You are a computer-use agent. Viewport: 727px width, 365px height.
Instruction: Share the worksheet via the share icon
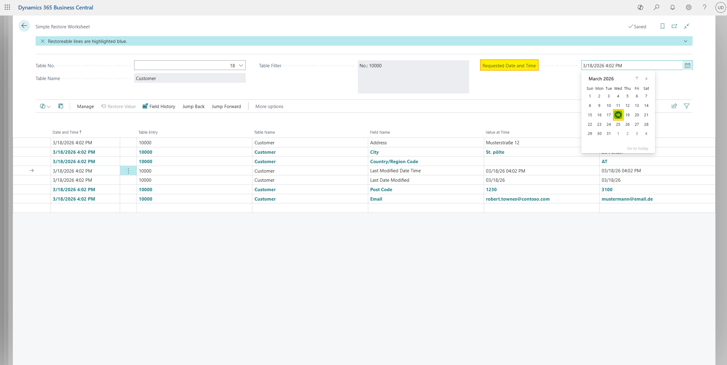point(674,106)
